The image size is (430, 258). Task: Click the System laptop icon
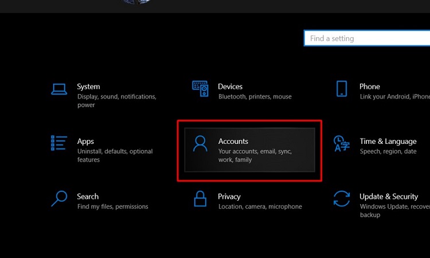59,89
